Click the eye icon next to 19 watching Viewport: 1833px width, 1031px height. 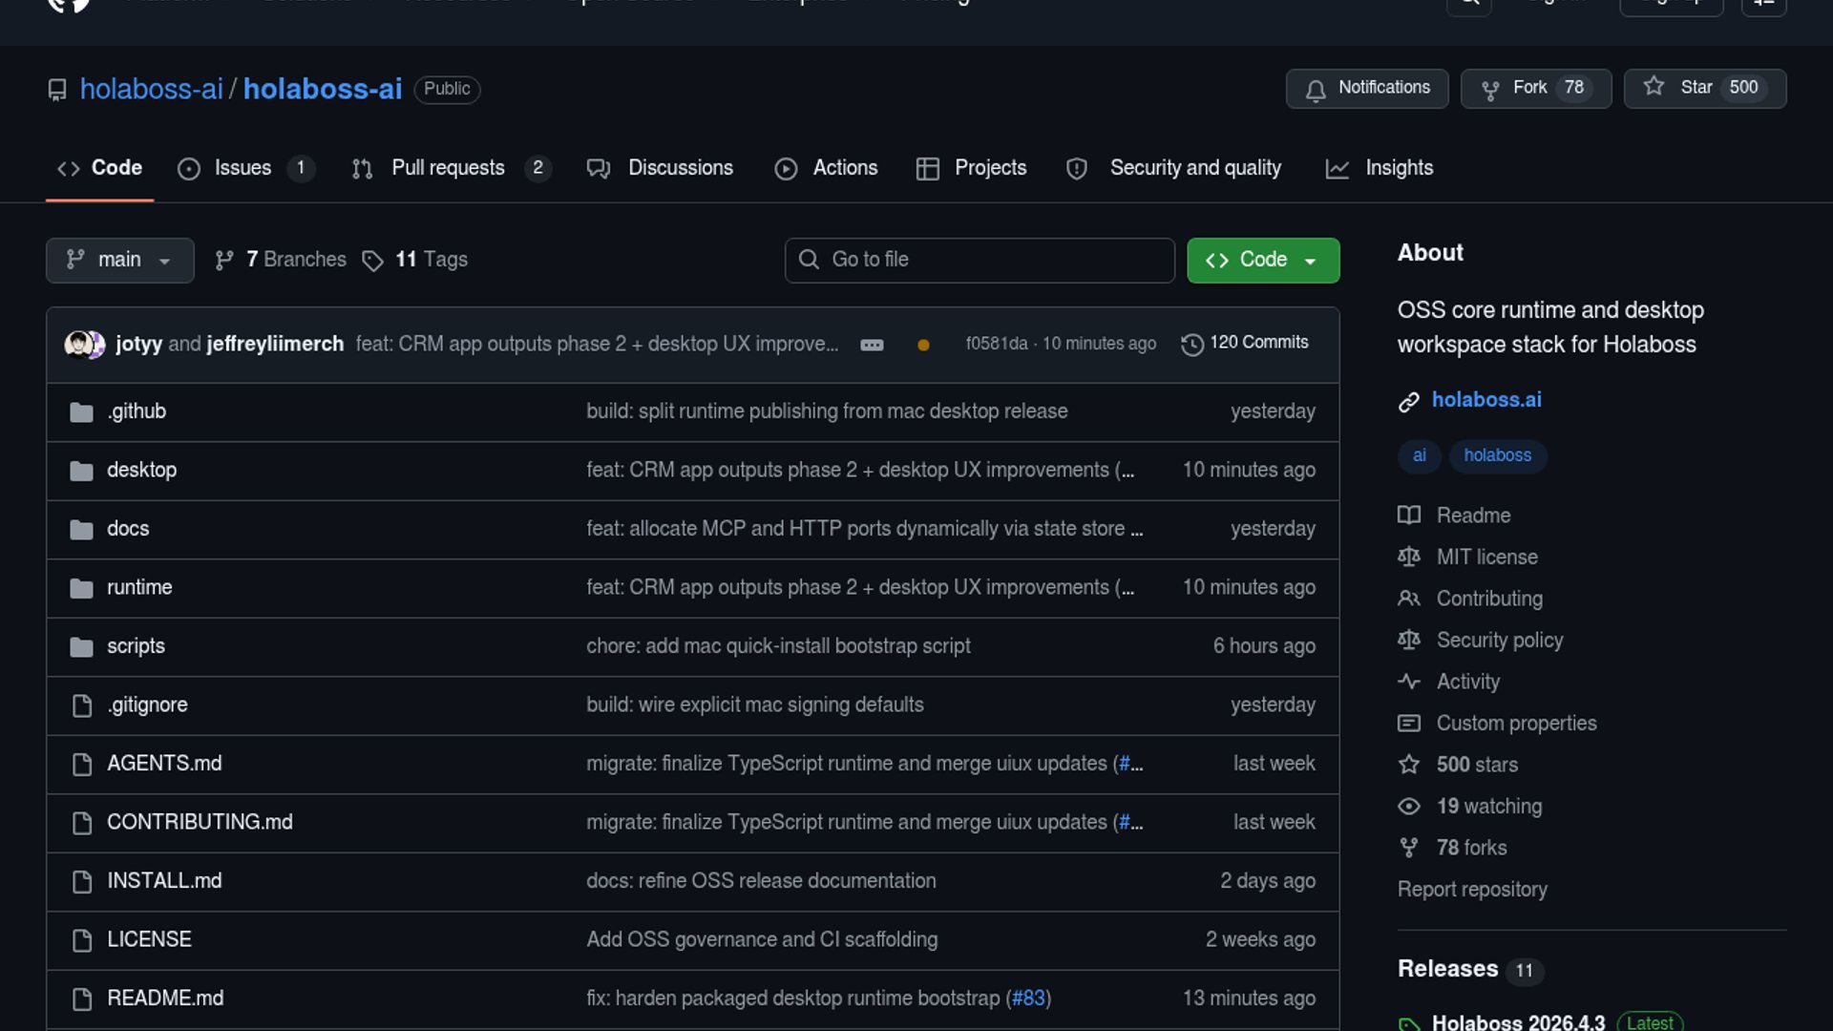point(1409,807)
